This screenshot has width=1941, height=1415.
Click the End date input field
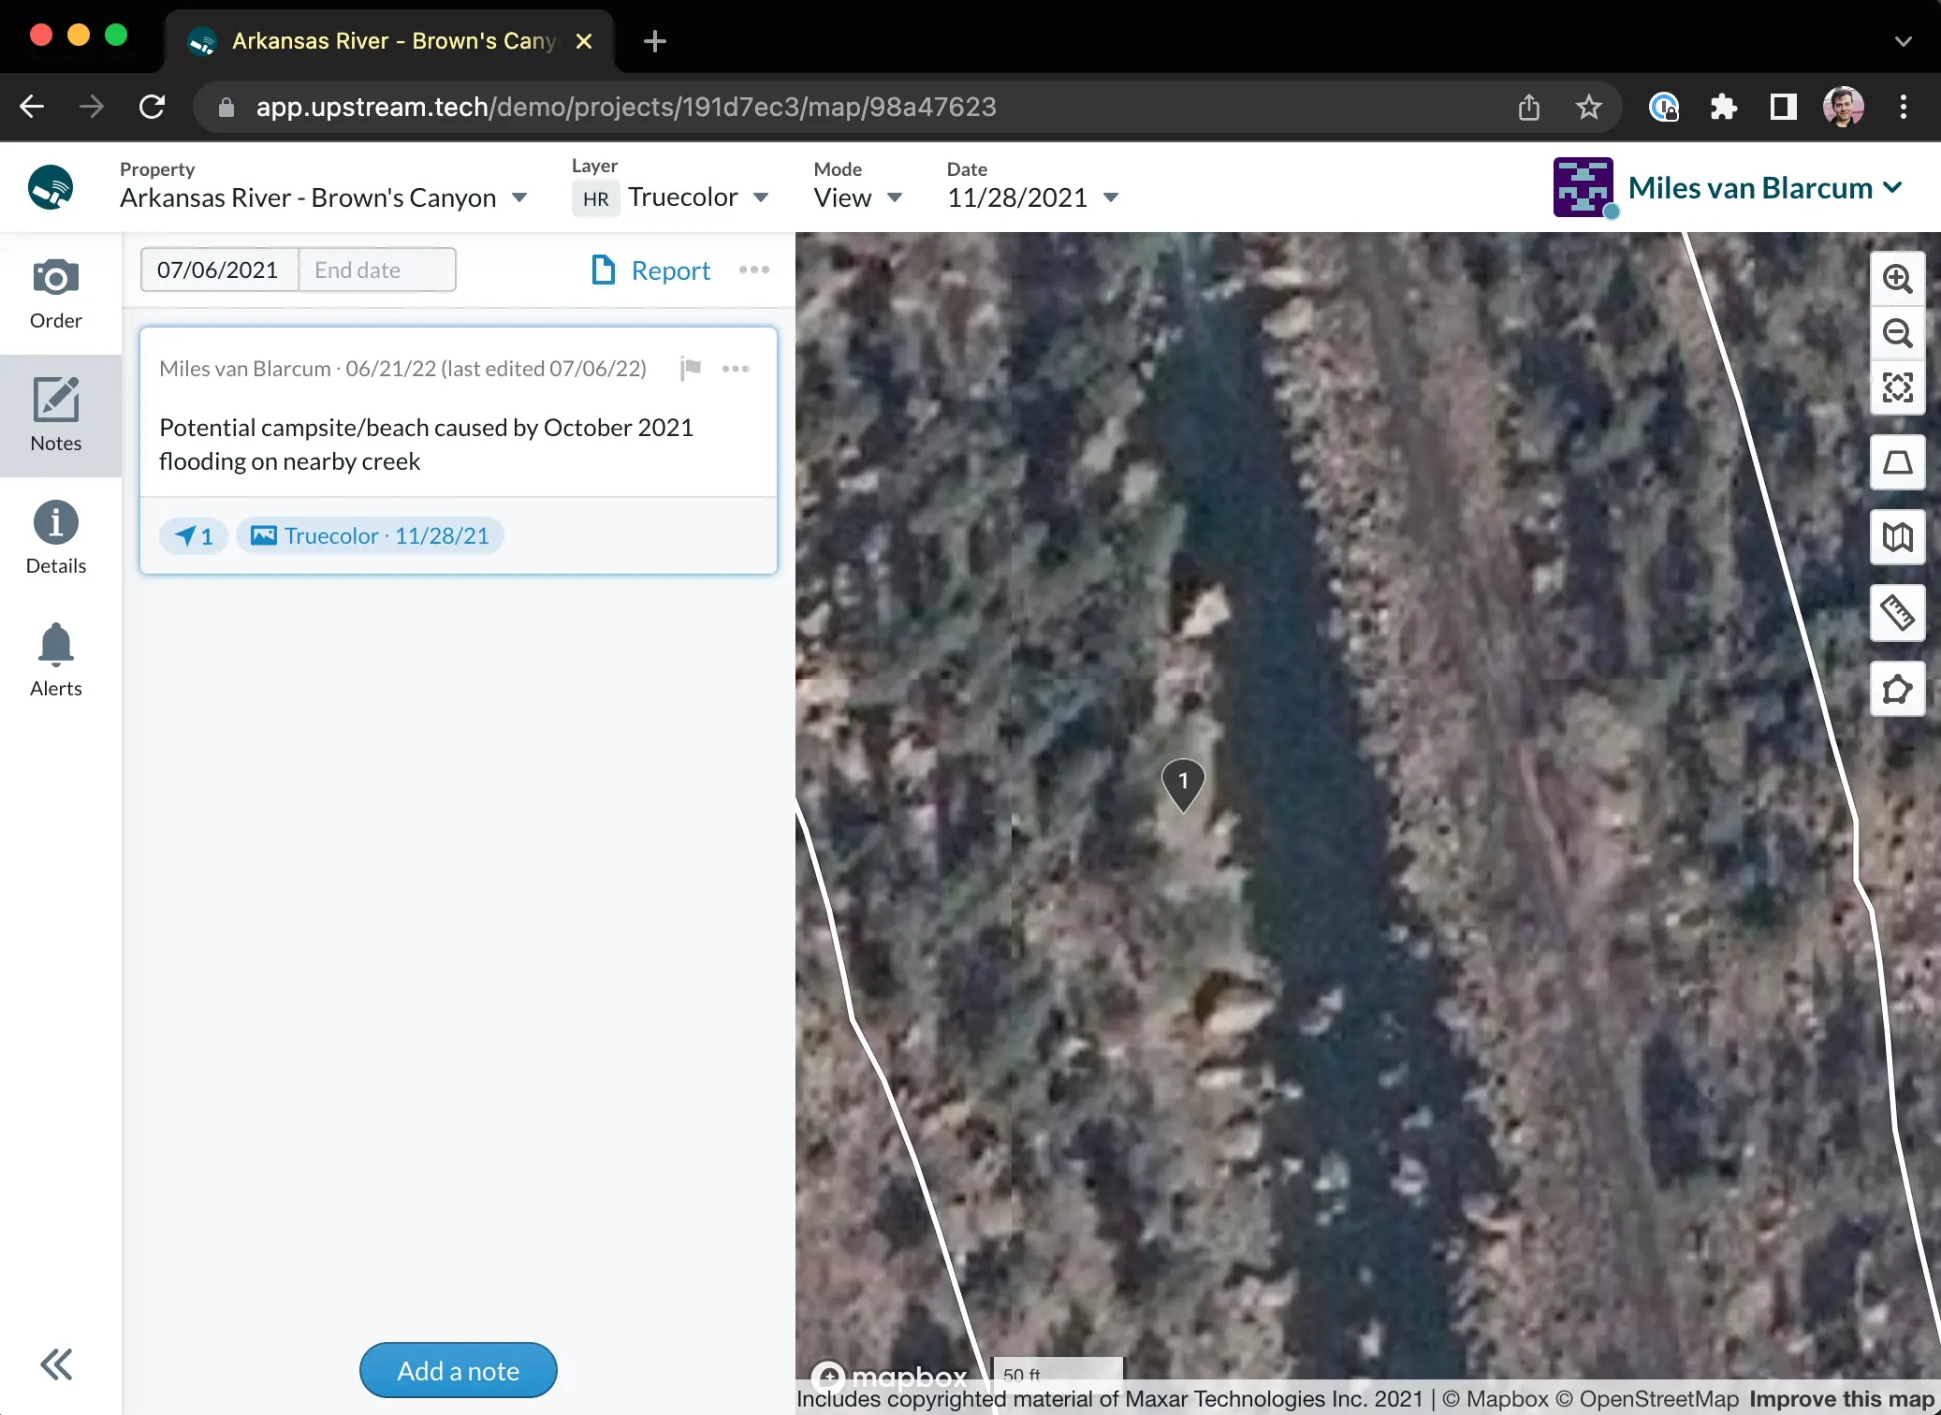pyautogui.click(x=377, y=270)
